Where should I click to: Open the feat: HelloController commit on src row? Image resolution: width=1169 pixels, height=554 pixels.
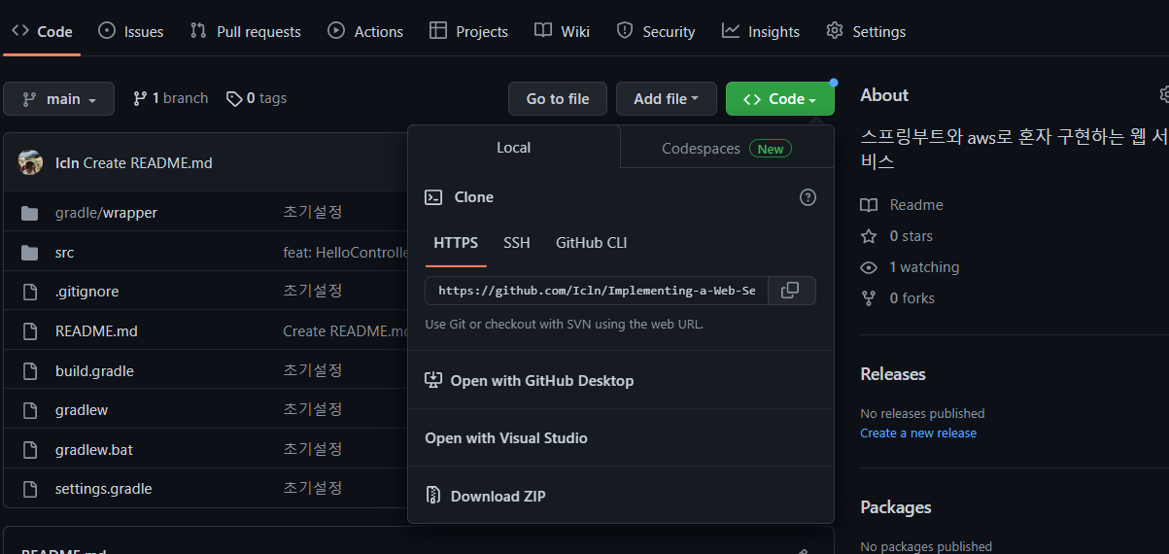click(346, 252)
